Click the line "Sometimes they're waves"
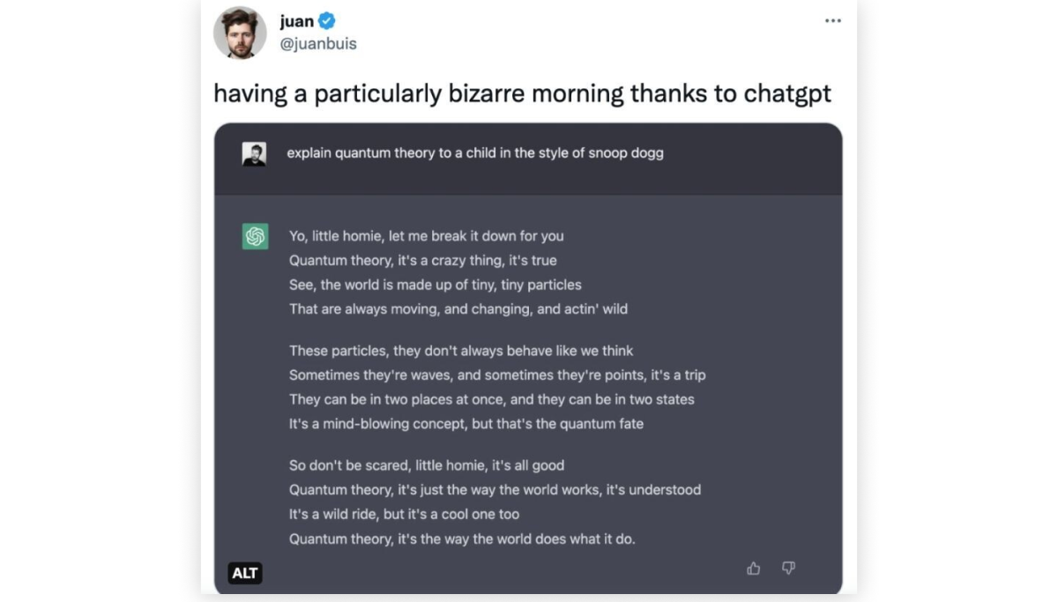This screenshot has width=1058, height=602. click(x=497, y=375)
